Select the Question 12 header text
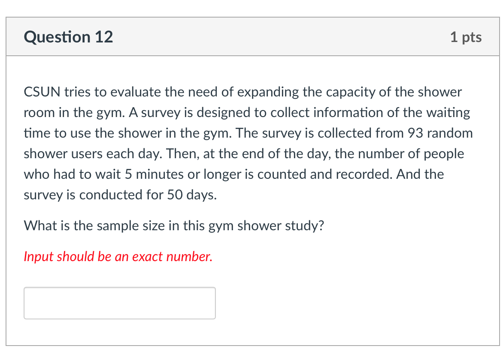 click(68, 37)
